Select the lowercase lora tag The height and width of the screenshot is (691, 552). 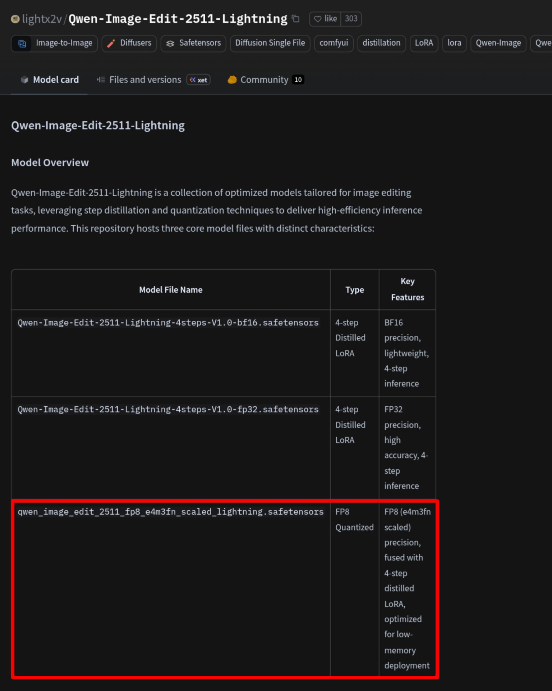point(454,43)
